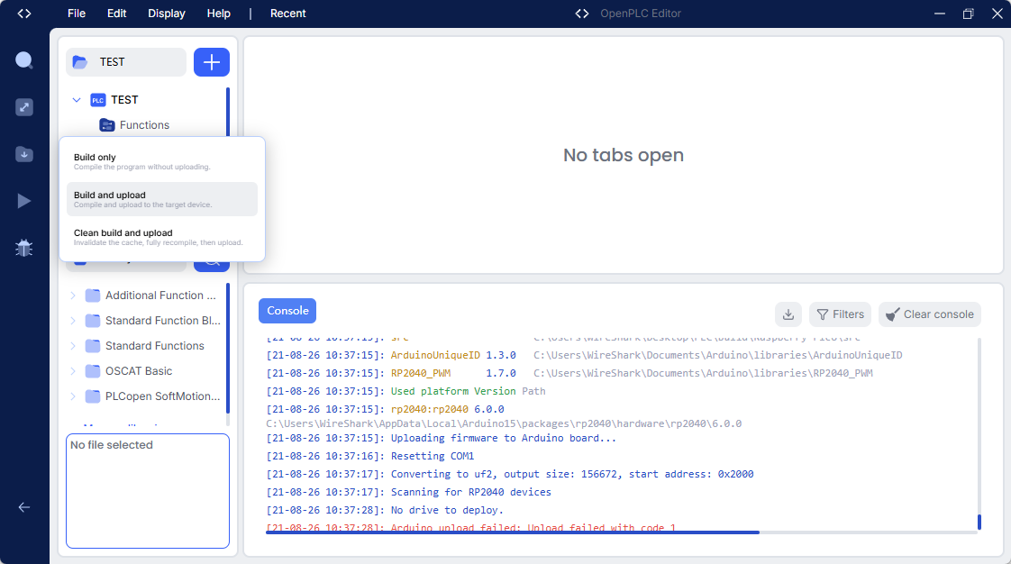Click 'Scanning for RP2040 devices' log line
1011x564 pixels.
coord(409,493)
